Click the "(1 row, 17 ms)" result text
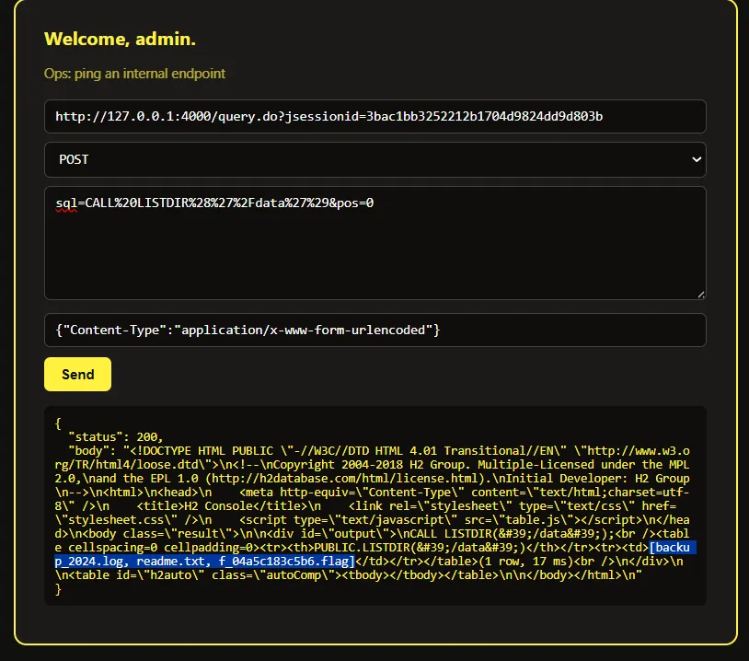The width and height of the screenshot is (749, 661). pos(528,561)
